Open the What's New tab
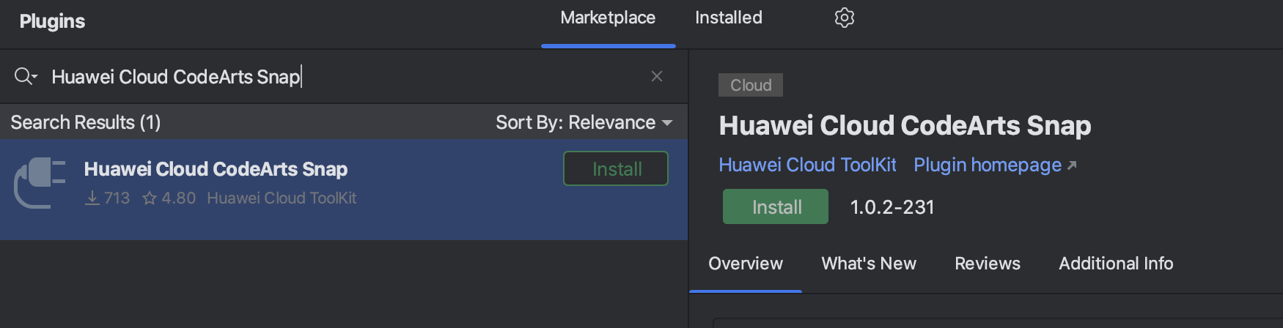This screenshot has height=328, width=1283. (x=869, y=264)
